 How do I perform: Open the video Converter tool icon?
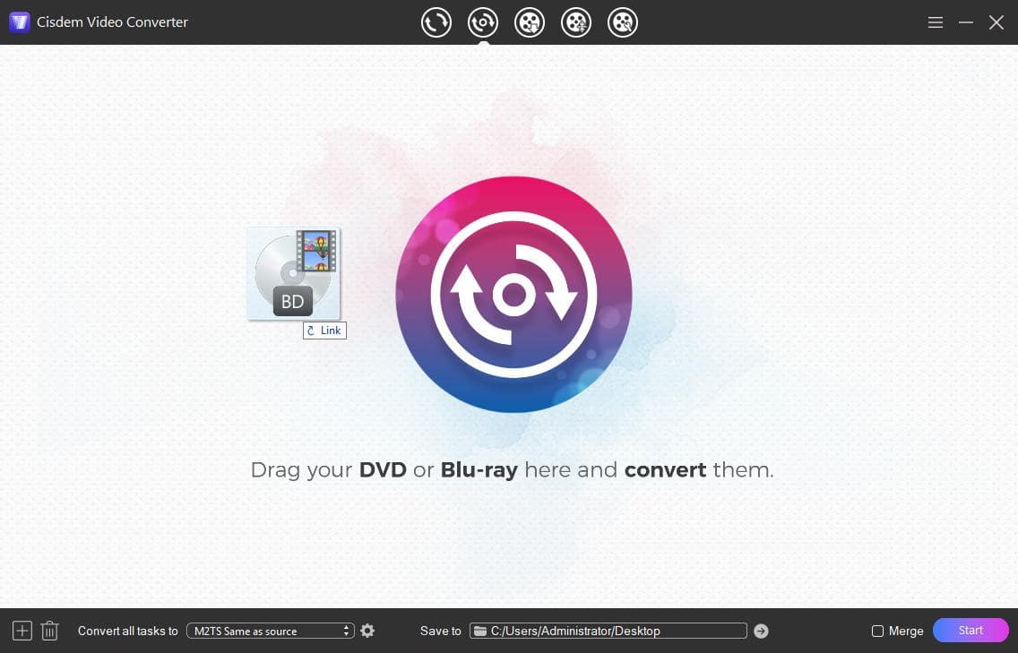click(x=436, y=22)
